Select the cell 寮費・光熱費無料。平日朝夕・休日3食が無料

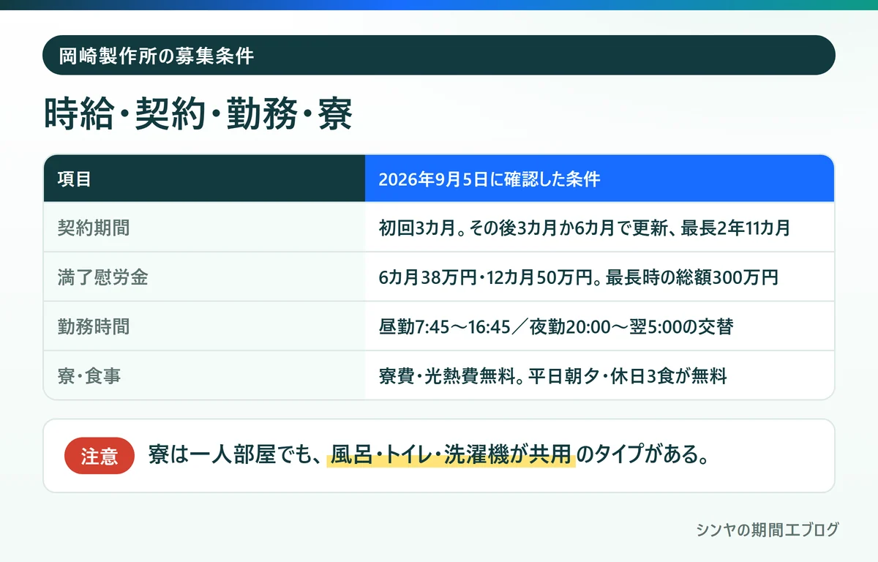coord(599,376)
